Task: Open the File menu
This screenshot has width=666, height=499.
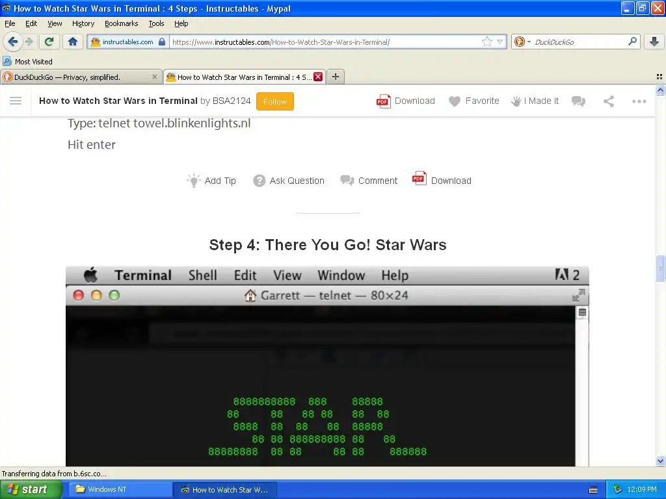Action: [x=10, y=23]
